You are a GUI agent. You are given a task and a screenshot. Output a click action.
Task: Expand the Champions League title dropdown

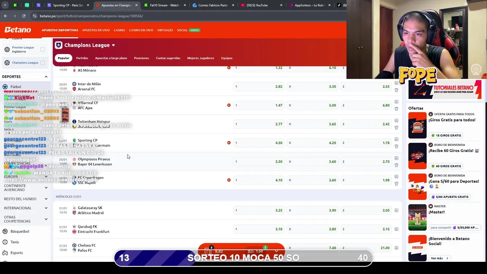tap(113, 45)
